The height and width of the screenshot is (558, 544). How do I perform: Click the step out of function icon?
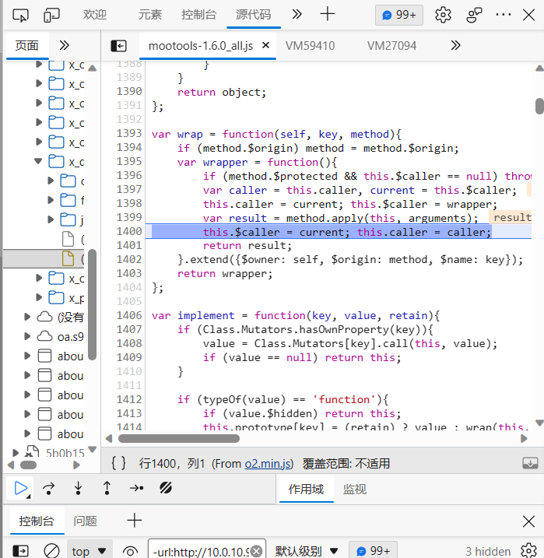(107, 488)
